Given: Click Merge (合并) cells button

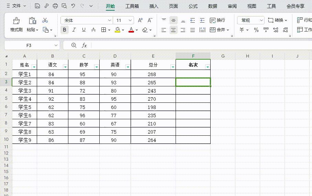Looking at the screenshot, I should point(218,30).
